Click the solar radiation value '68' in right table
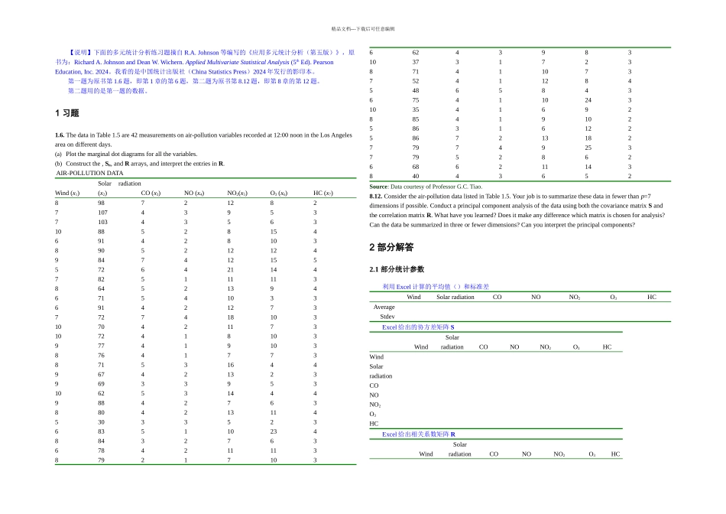Viewport: 726px width, 514px height. [416, 167]
